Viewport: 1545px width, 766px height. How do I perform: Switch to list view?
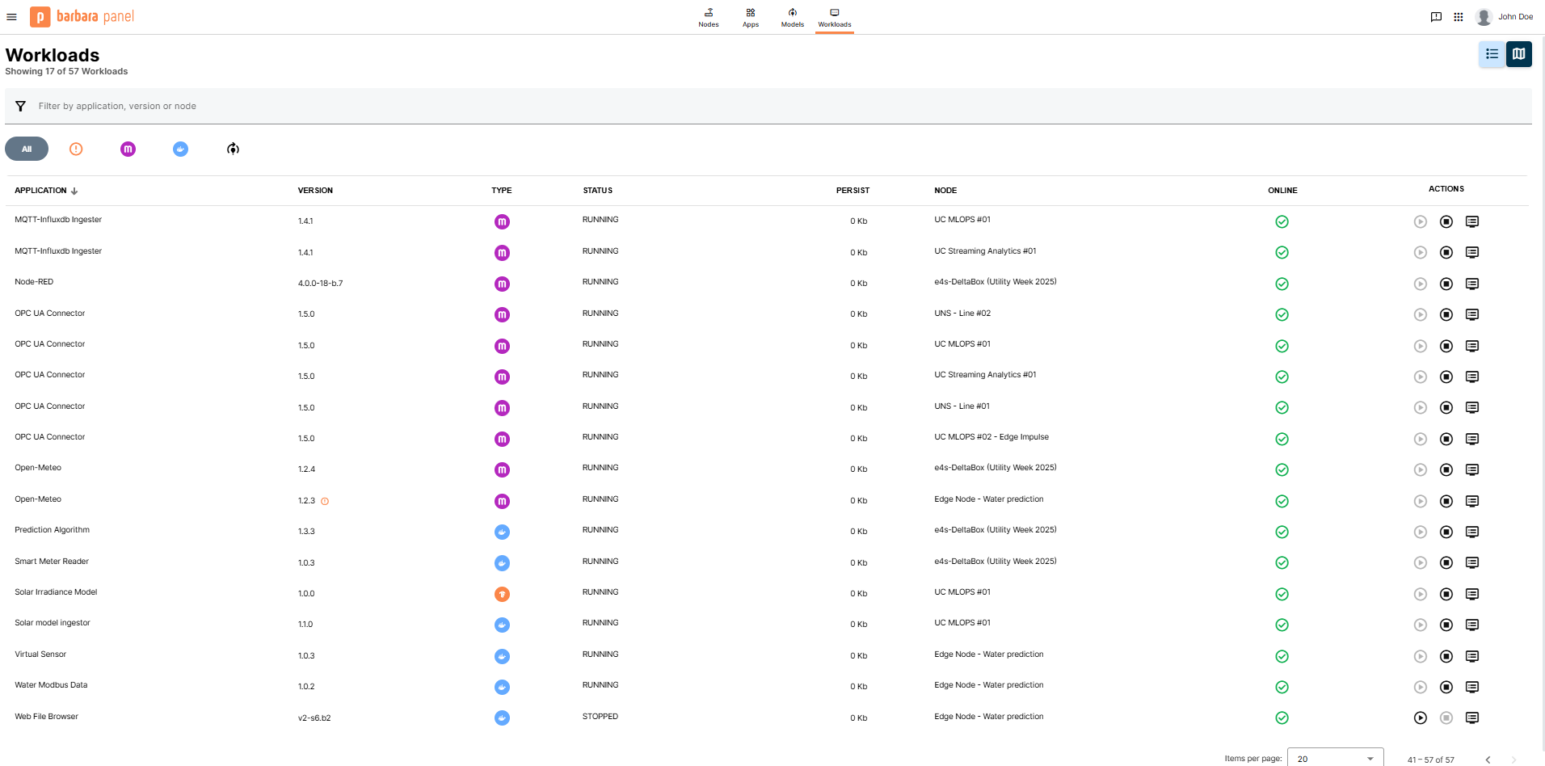tap(1492, 54)
